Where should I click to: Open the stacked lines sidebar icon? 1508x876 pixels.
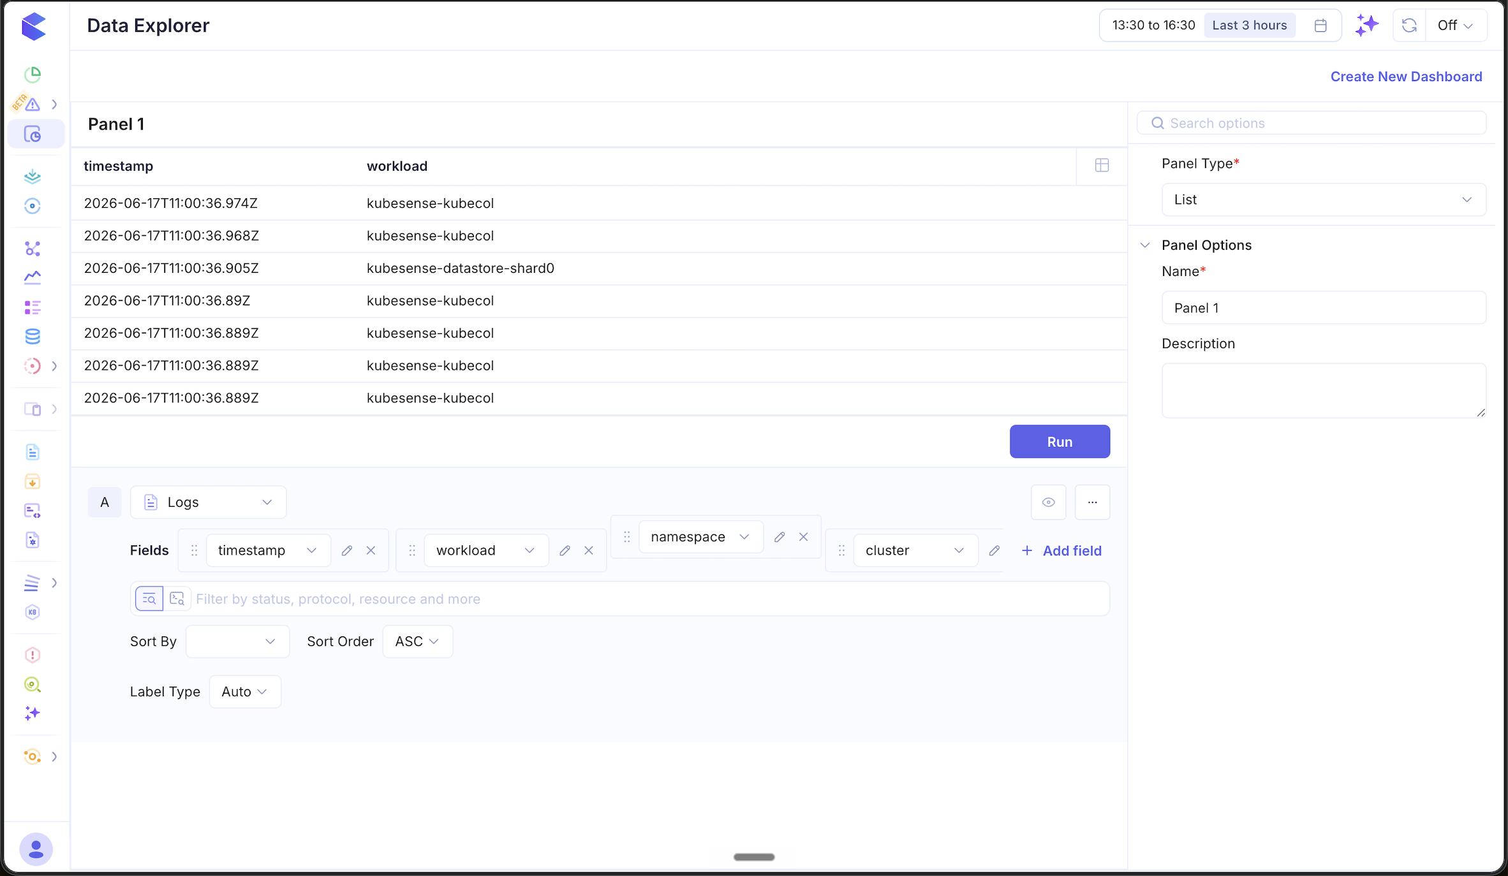(x=33, y=583)
